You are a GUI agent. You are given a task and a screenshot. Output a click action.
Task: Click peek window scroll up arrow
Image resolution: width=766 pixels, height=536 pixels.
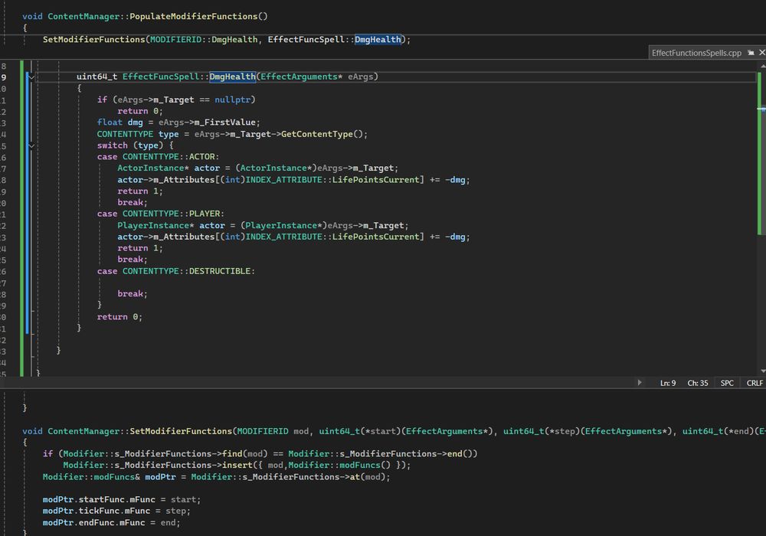761,64
